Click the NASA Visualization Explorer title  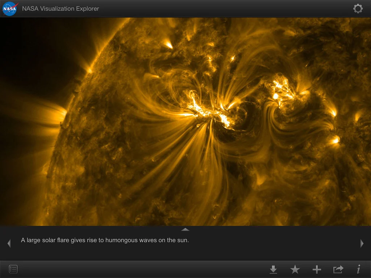(x=61, y=9)
